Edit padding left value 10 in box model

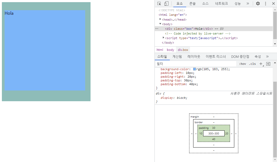click(201, 133)
